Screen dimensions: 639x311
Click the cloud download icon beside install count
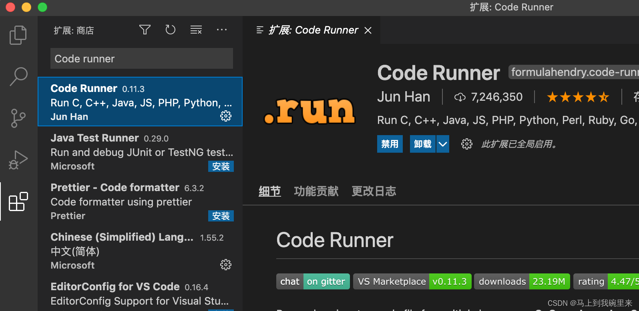(460, 97)
